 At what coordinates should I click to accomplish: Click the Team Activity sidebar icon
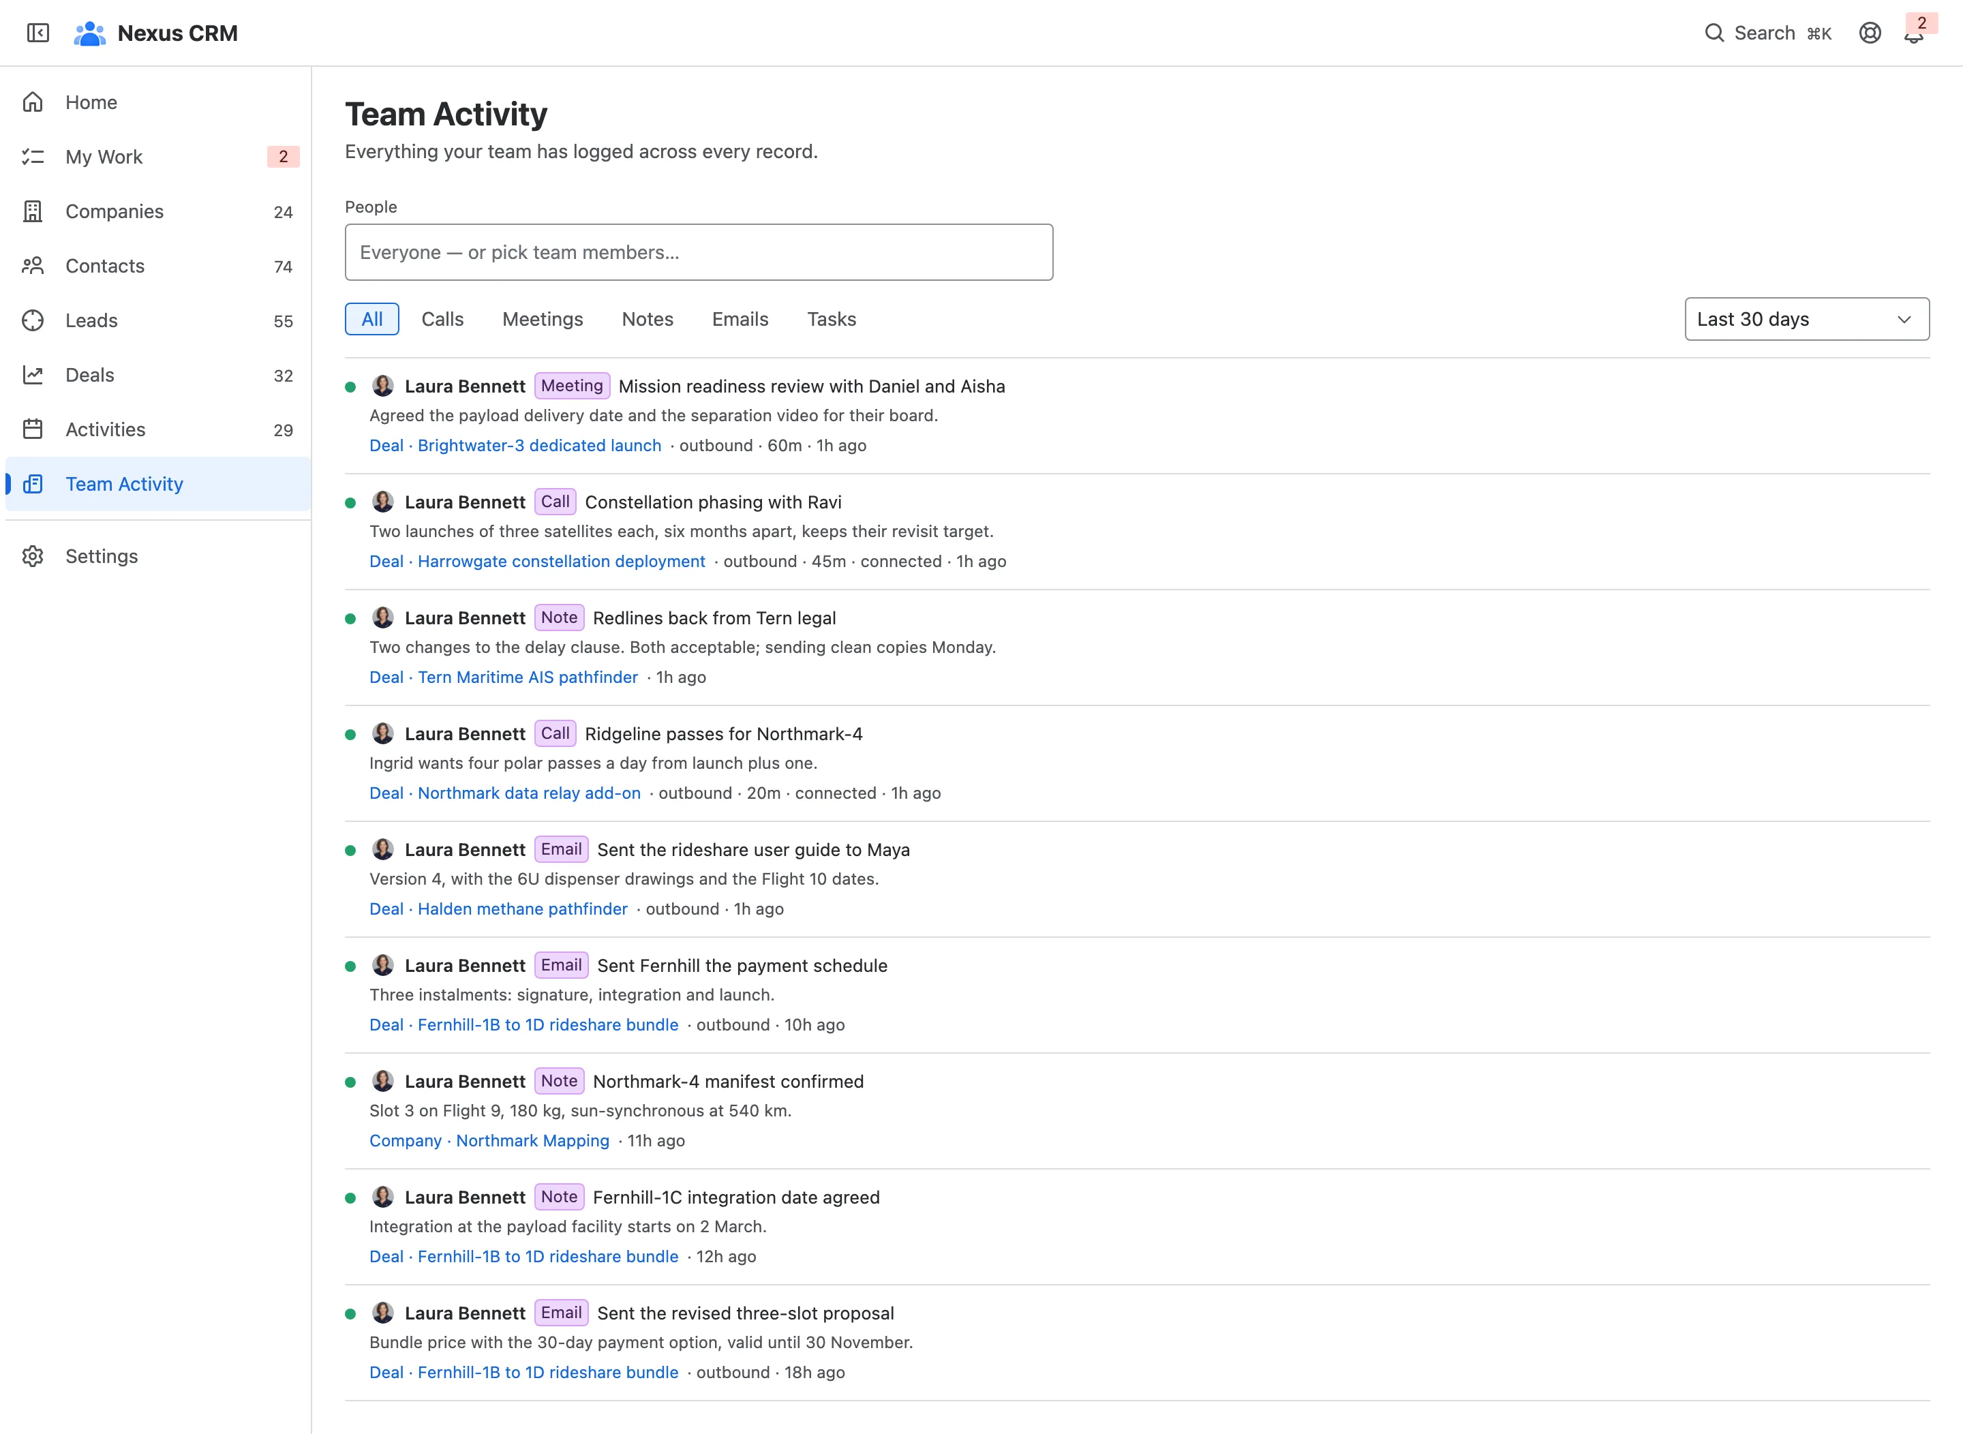click(33, 485)
